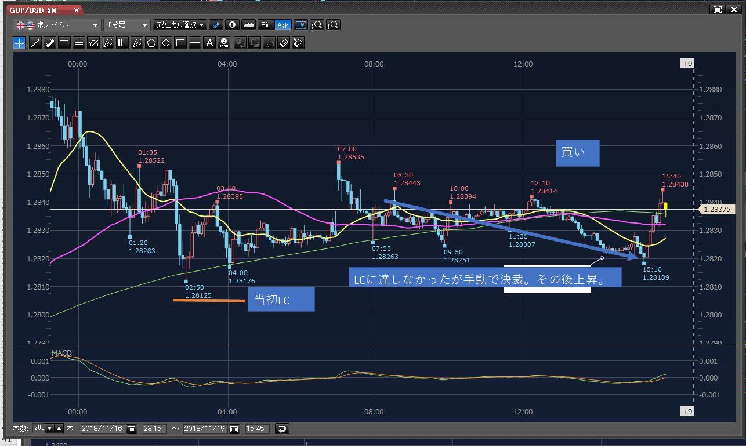Click the clock undo drawing icon
746x446 pixels.
240,43
